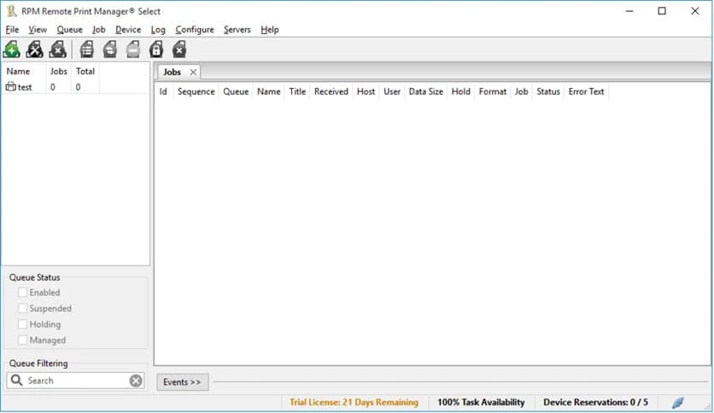Image resolution: width=714 pixels, height=413 pixels.
Task: Sort by the Status column header
Action: click(x=548, y=91)
